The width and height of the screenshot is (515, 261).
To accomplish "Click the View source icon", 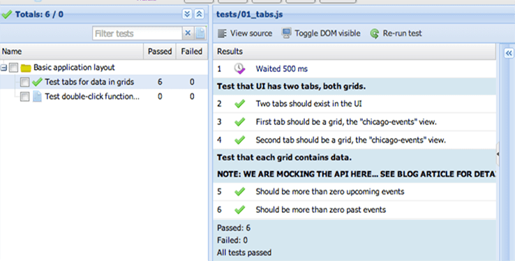I will [223, 33].
